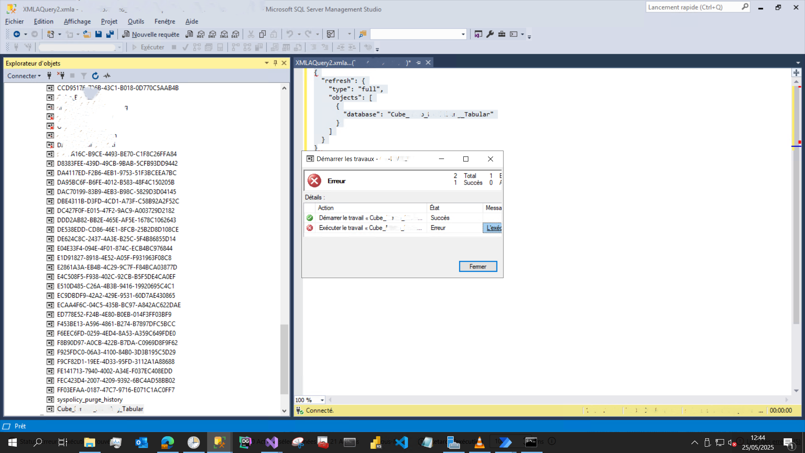Click the Open File folder icon
The height and width of the screenshot is (453, 805).
tap(87, 34)
